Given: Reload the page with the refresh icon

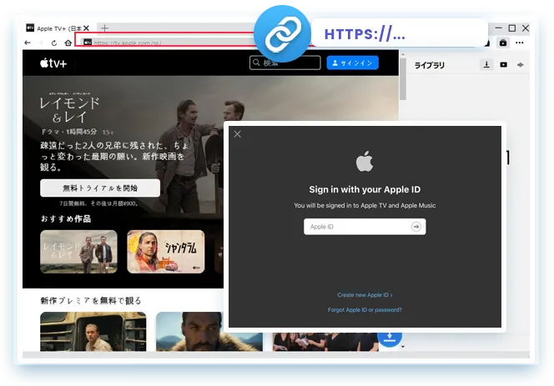Looking at the screenshot, I should tap(54, 43).
